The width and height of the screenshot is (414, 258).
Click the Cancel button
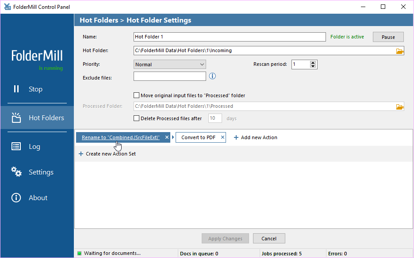(x=269, y=239)
